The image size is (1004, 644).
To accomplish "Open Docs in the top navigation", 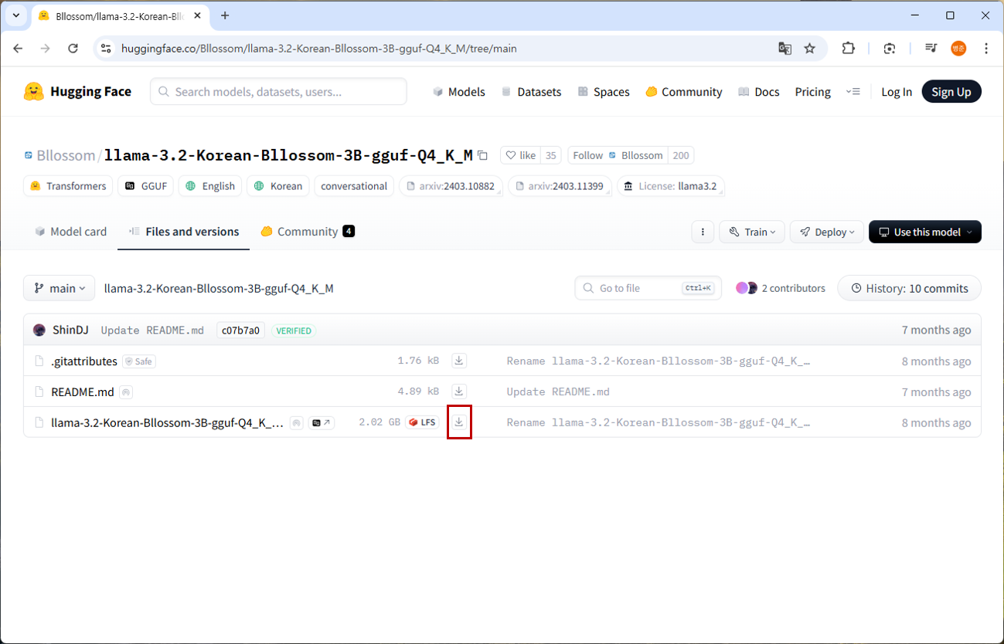I will (x=759, y=92).
